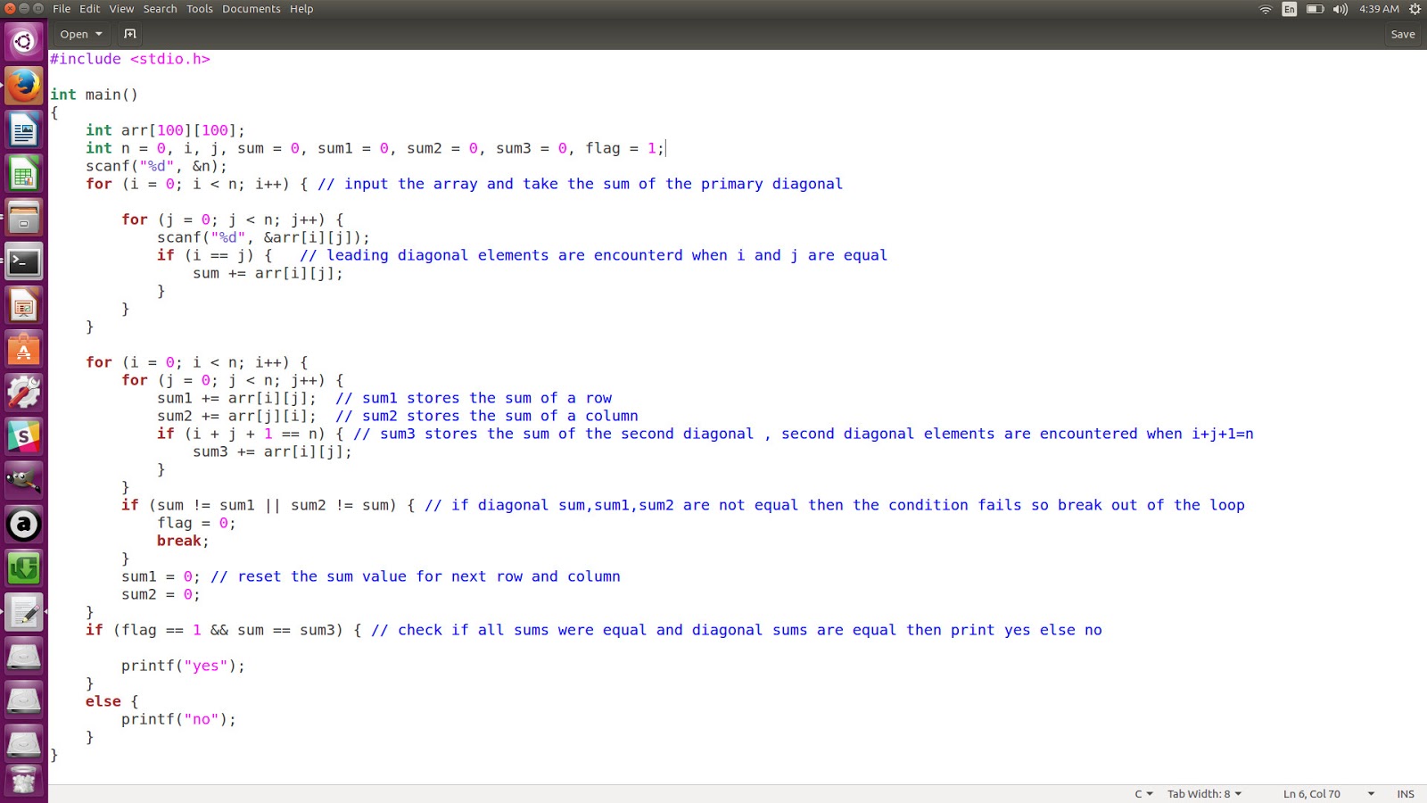1427x803 pixels.
Task: Click the 'sum3 += arr[i][j];' statement
Action: pyautogui.click(x=272, y=451)
